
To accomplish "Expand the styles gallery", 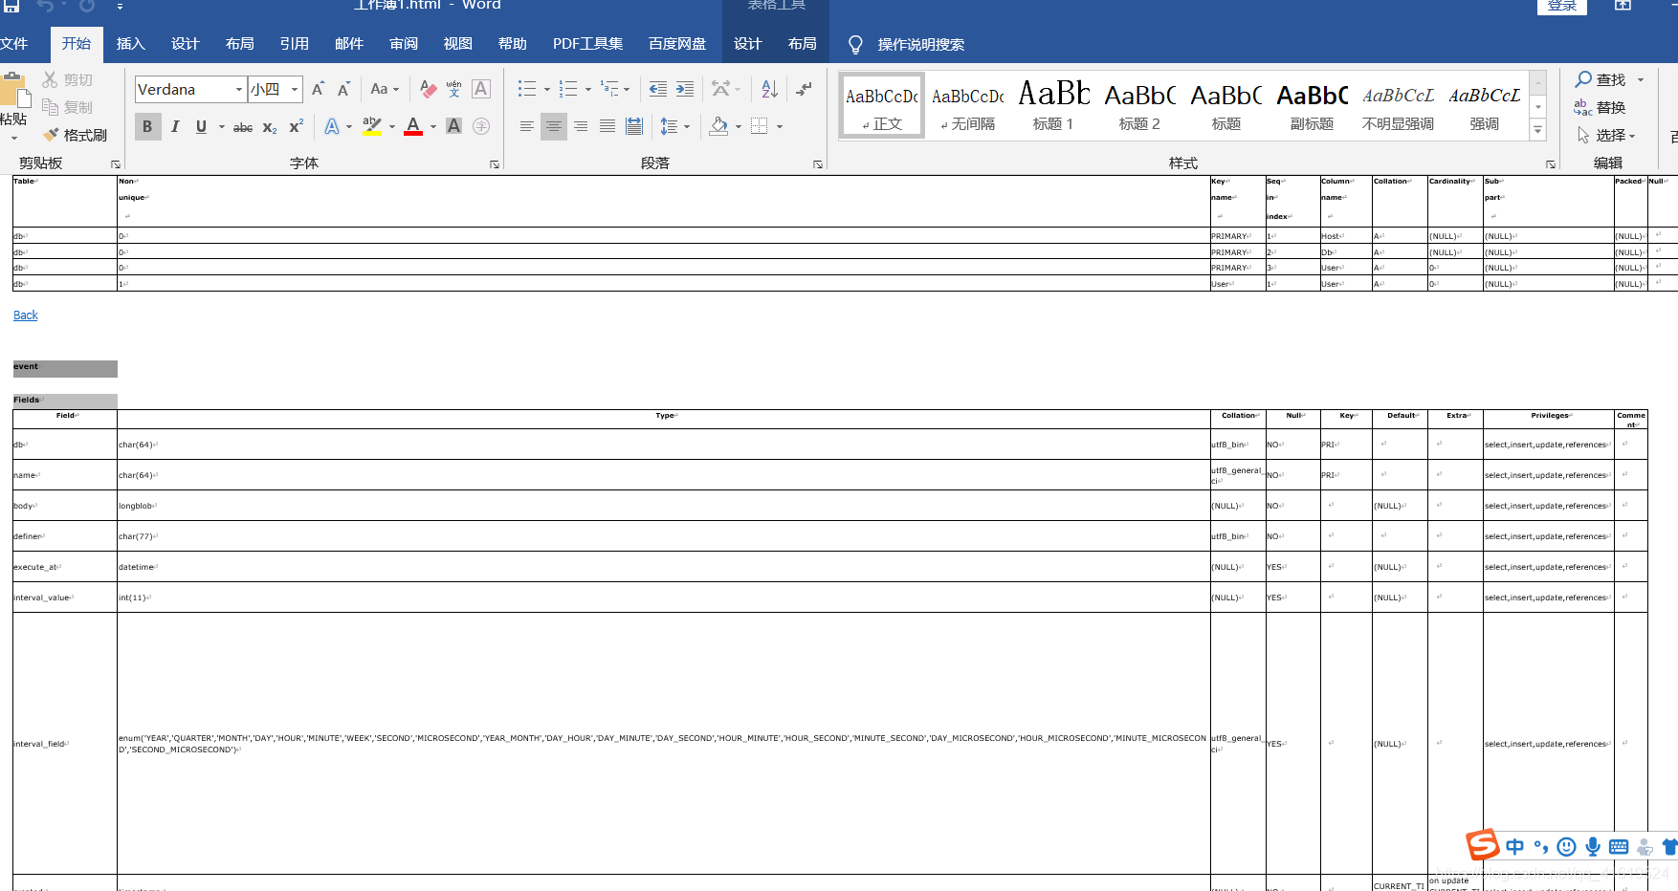I will pos(1538,131).
